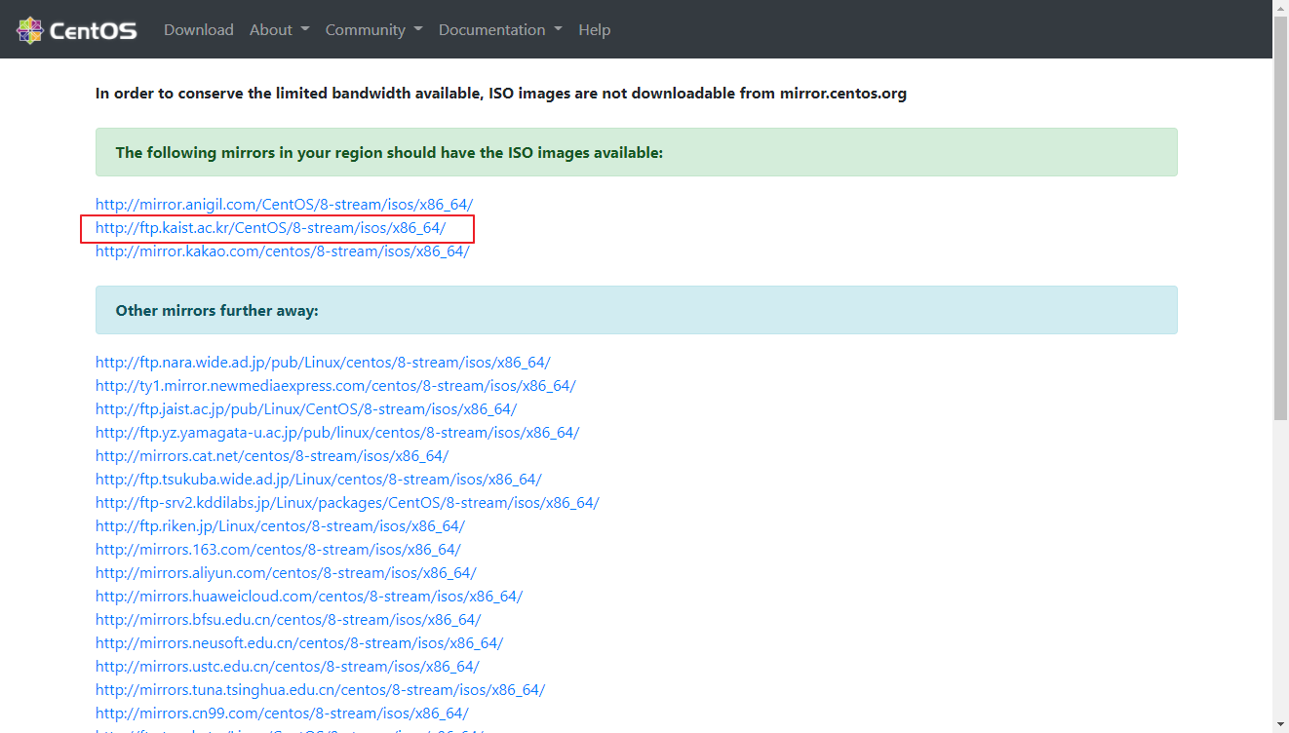The image size is (1289, 733).
Task: Open the mirrors.neusoft.edu.cn mirror link
Action: click(x=299, y=643)
